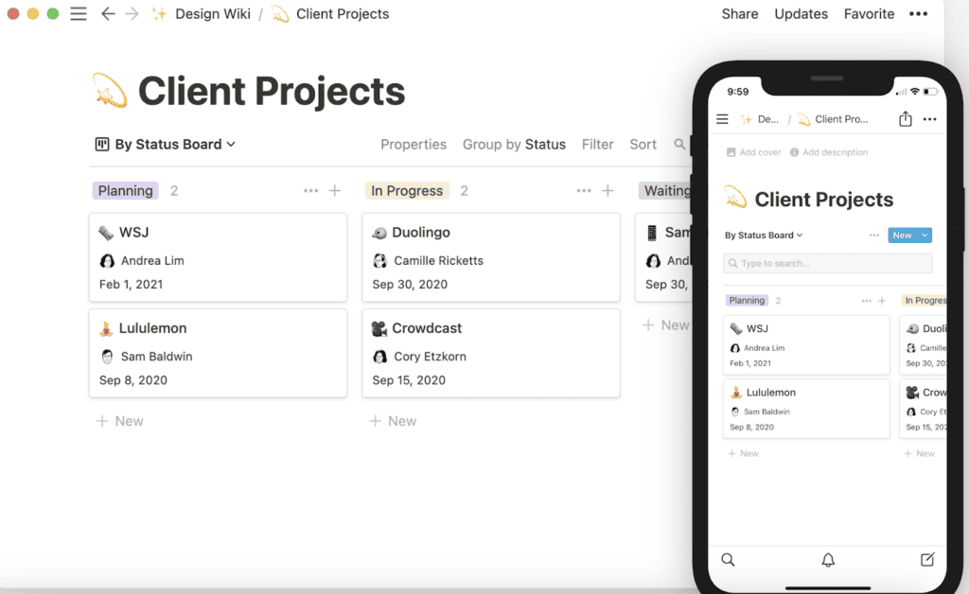The width and height of the screenshot is (969, 594).
Task: Open Properties settings
Action: coord(414,144)
